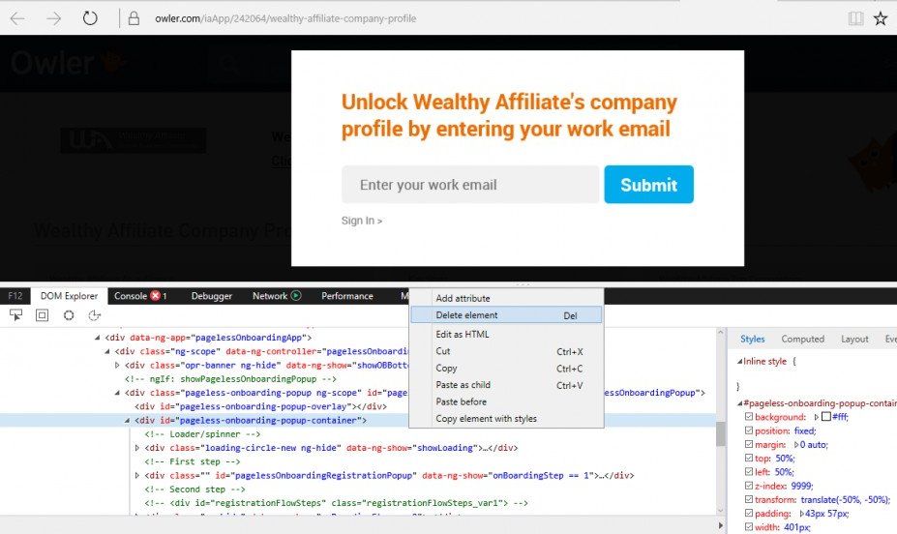Collapse the pagelessOnboardingApp div node

[98, 338]
